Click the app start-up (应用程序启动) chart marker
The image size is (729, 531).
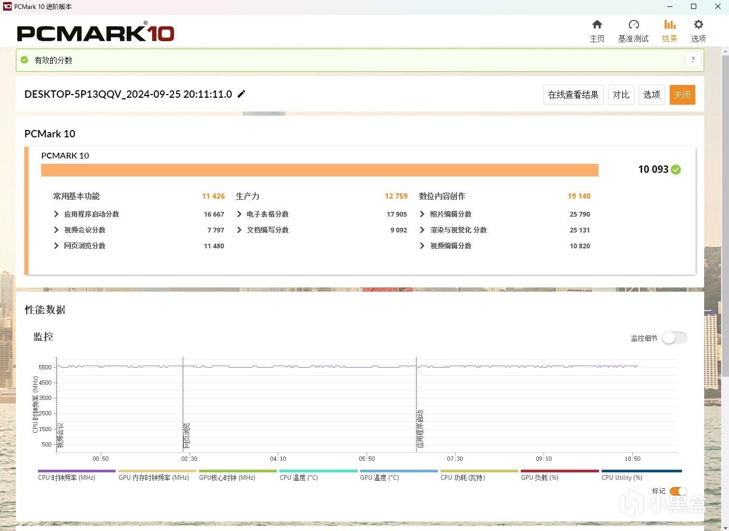coord(420,429)
